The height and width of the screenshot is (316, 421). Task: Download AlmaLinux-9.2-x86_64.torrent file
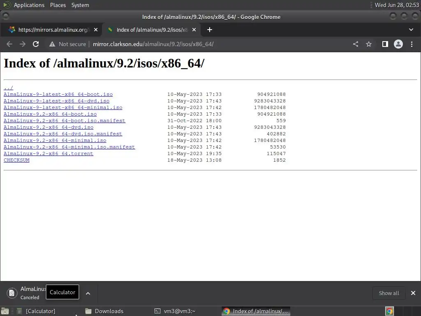click(x=49, y=154)
